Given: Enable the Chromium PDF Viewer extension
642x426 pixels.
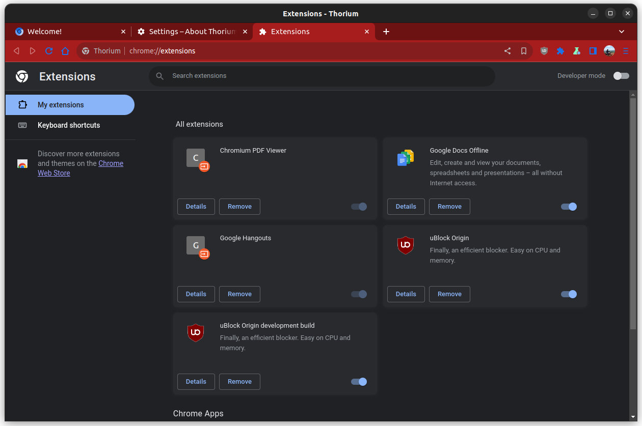Looking at the screenshot, I should (x=359, y=207).
